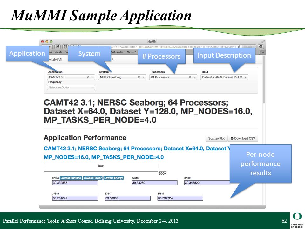Click node label 37647
This screenshot has width=305, height=229.
108,194
